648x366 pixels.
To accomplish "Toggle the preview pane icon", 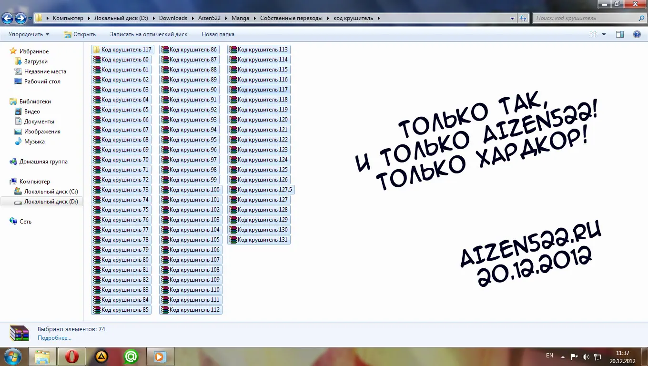I will tap(620, 34).
